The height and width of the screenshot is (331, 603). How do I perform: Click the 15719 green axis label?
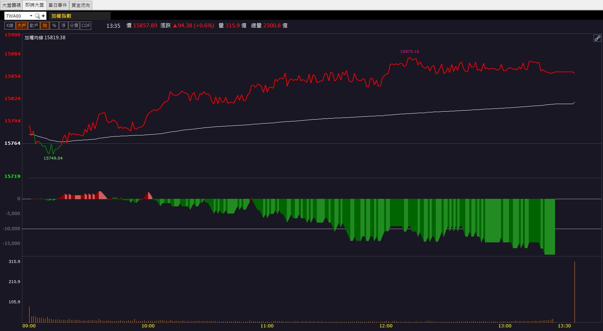point(12,176)
